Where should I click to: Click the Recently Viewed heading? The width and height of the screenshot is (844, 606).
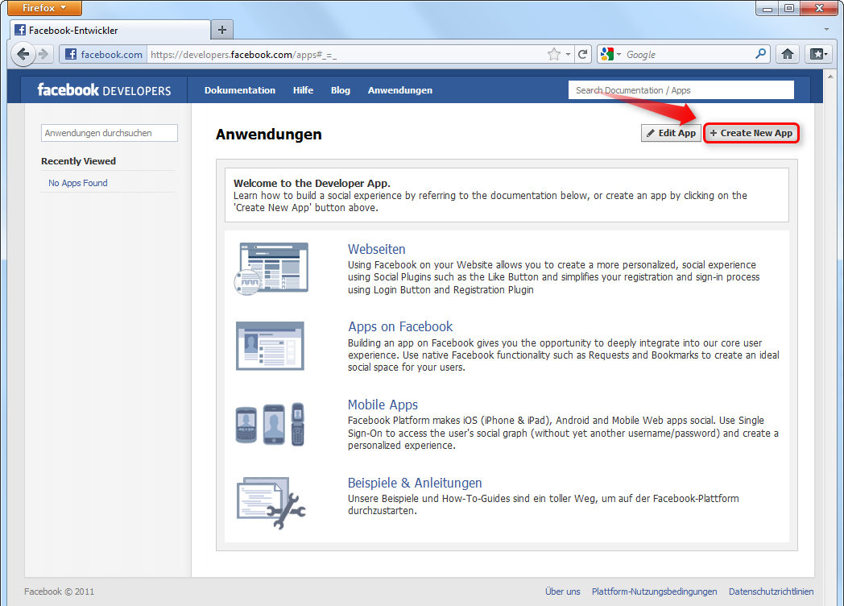coord(79,161)
